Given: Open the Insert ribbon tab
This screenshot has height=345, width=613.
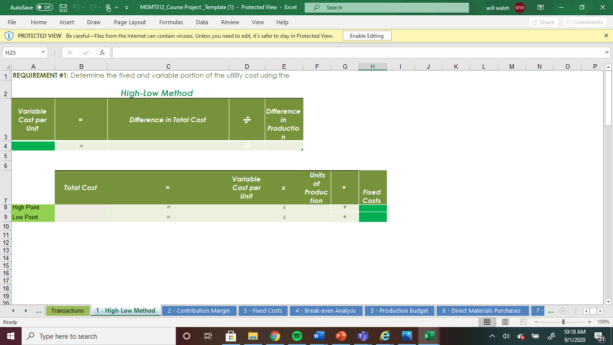Looking at the screenshot, I should (x=67, y=22).
